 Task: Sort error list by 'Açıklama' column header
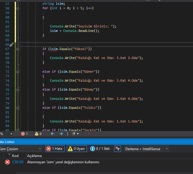point(34,156)
